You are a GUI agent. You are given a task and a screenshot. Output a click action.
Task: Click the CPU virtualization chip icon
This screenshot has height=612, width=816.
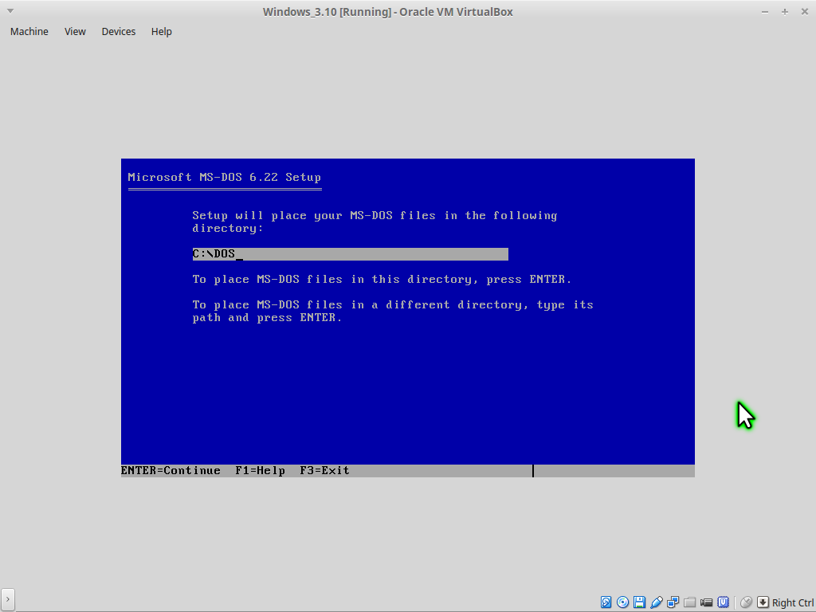(724, 602)
